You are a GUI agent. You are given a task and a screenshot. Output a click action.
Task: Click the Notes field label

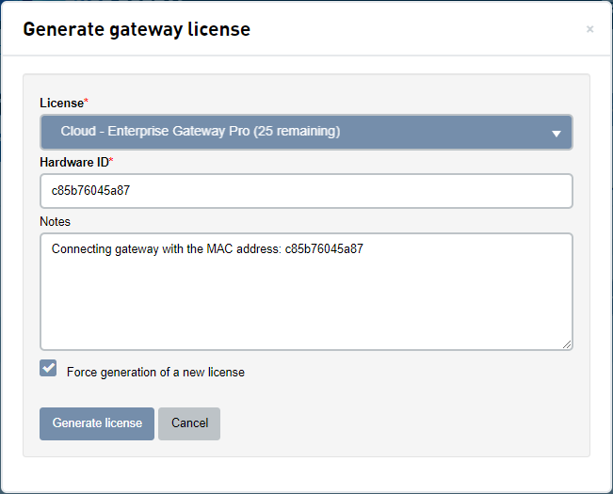[56, 221]
